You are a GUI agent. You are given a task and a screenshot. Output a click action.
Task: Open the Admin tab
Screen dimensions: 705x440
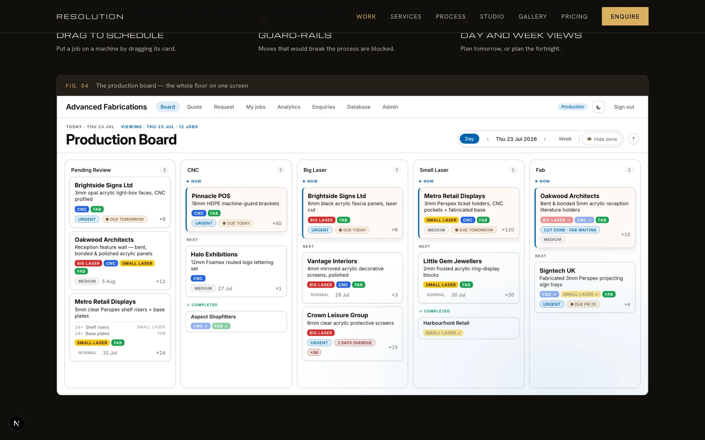(390, 107)
